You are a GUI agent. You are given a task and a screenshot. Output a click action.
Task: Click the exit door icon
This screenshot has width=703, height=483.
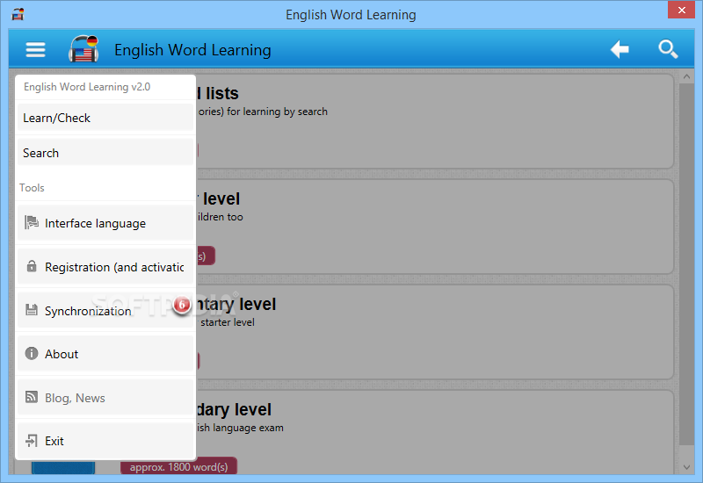(x=32, y=441)
